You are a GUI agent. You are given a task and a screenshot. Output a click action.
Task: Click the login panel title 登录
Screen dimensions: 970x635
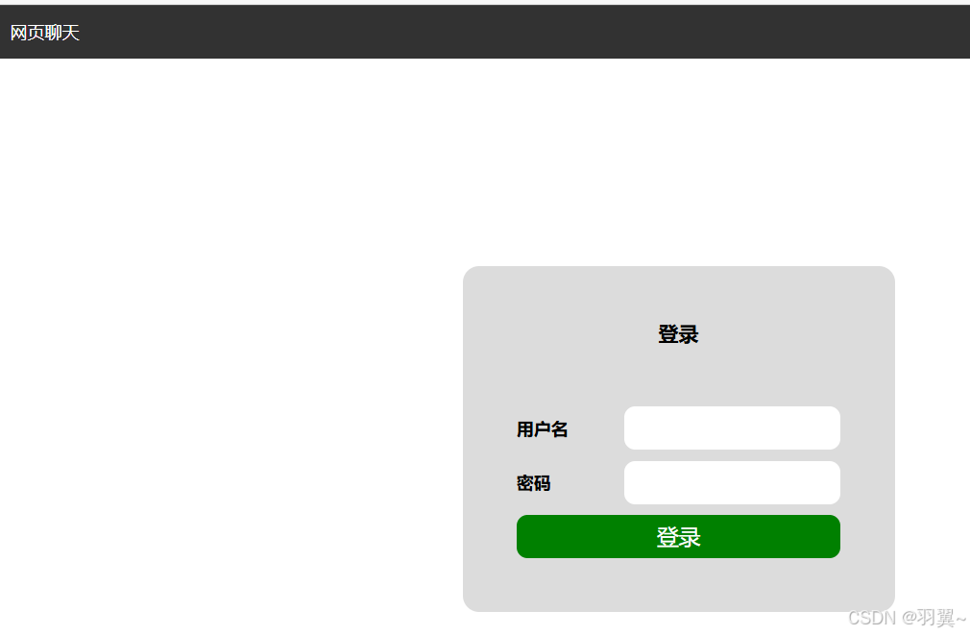(x=678, y=334)
